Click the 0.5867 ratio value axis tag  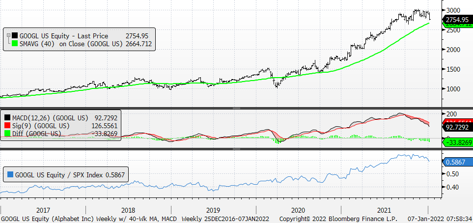coord(458,162)
